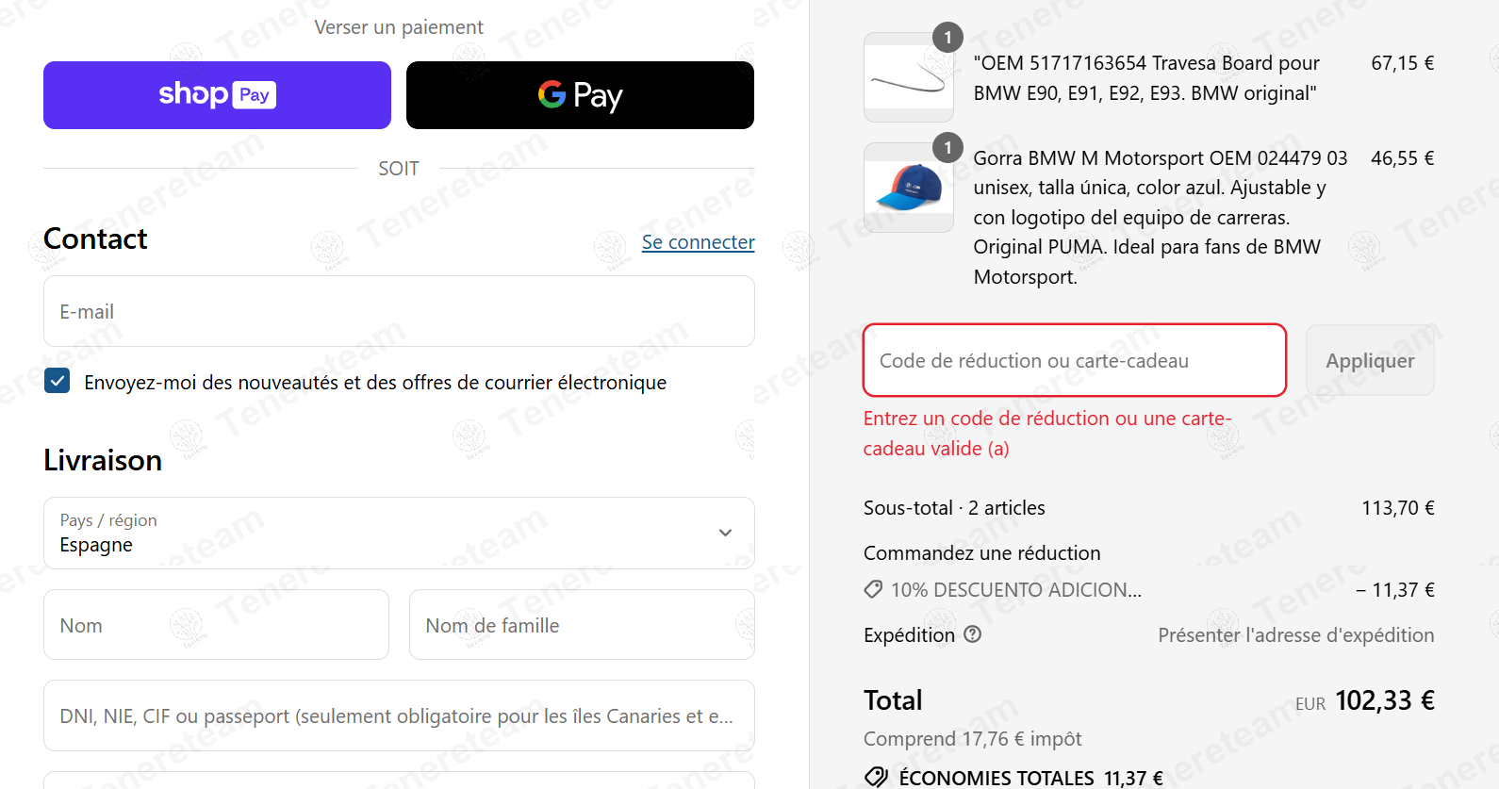Click the discount code error message
This screenshot has height=789, width=1499.
[1047, 434]
